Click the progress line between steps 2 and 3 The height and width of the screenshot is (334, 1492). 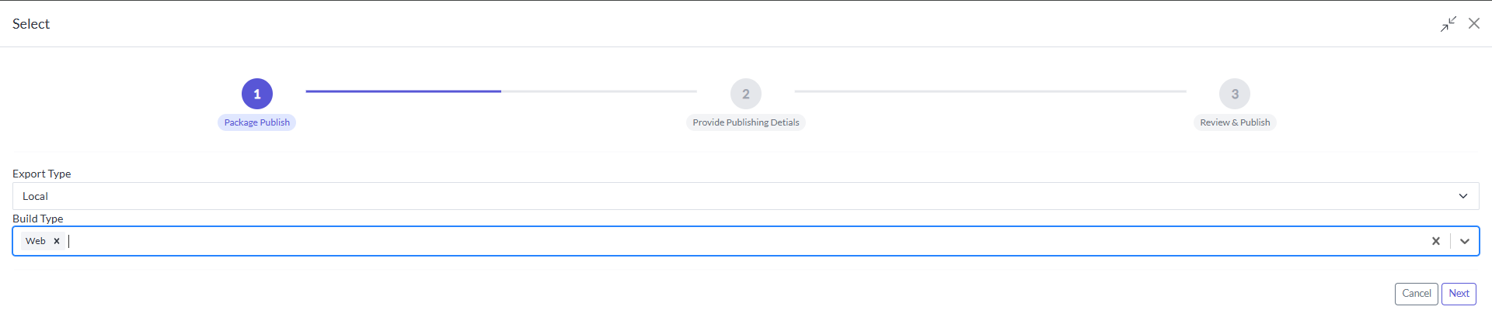tap(990, 91)
